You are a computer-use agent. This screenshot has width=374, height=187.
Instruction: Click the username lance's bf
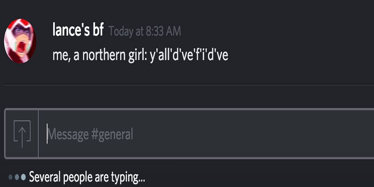pos(78,30)
